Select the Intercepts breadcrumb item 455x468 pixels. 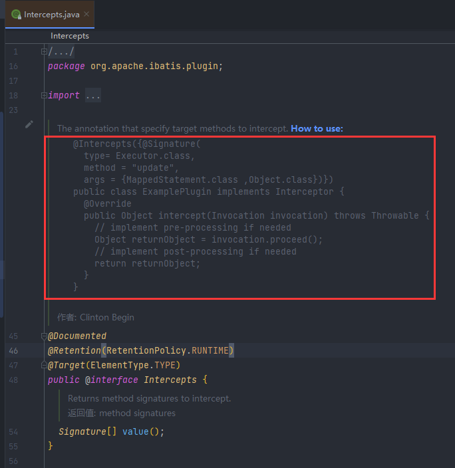(69, 36)
